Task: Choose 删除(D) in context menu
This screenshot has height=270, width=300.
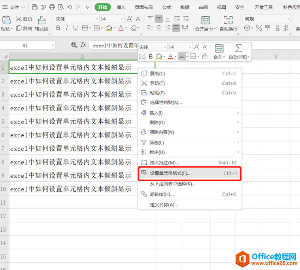Action: click(190, 122)
